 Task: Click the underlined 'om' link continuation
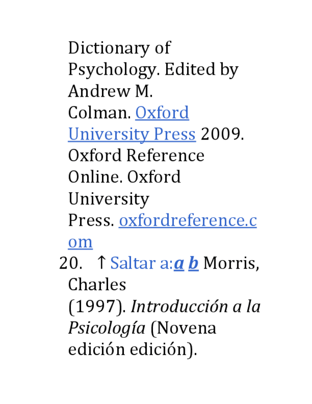(x=80, y=242)
